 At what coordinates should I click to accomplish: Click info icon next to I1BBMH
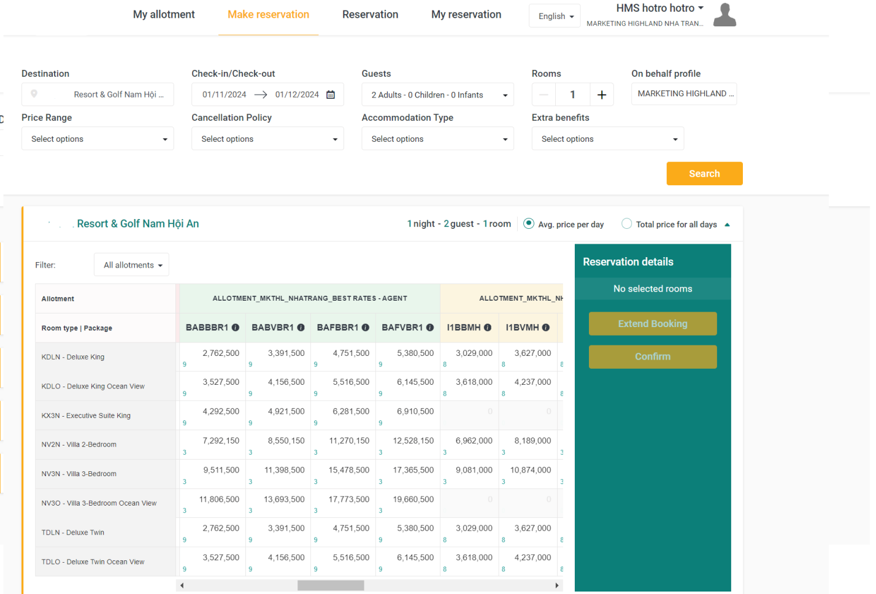click(x=488, y=328)
